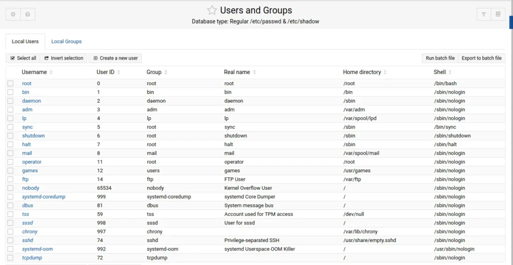
Task: Open the lp user link
Action: point(24,118)
